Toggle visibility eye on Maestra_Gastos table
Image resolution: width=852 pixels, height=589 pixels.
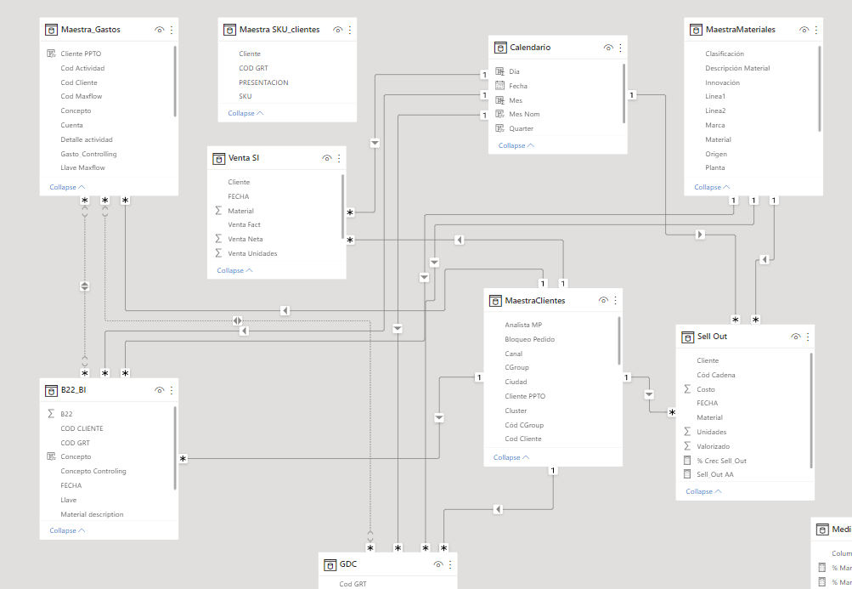click(x=159, y=30)
